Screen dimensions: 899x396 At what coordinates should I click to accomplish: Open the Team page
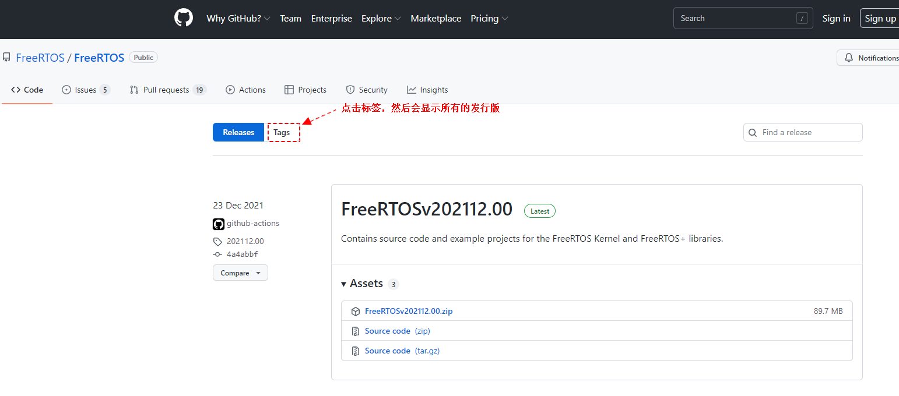[290, 19]
